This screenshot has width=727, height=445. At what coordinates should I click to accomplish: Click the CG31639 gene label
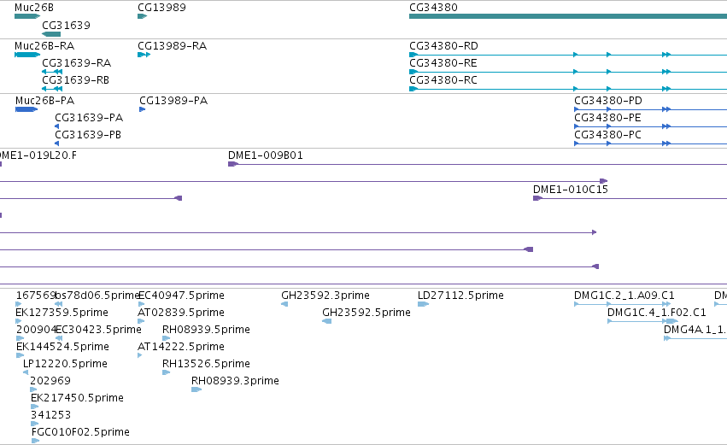coord(67,26)
